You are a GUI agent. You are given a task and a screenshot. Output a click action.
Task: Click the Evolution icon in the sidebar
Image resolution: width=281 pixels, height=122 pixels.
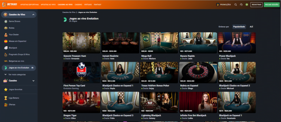pos(6,68)
